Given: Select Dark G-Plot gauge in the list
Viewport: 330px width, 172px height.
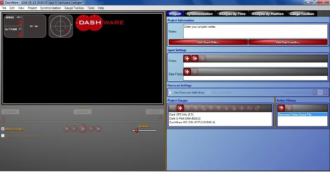Looking at the screenshot, I should click(x=185, y=118).
